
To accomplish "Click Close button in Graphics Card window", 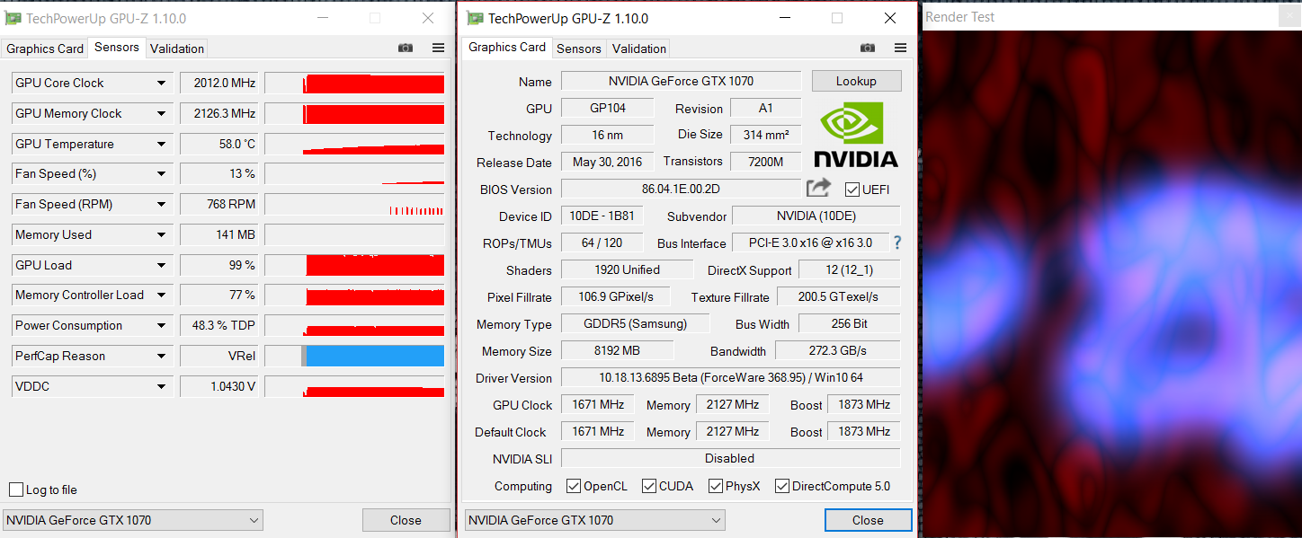I will click(868, 520).
